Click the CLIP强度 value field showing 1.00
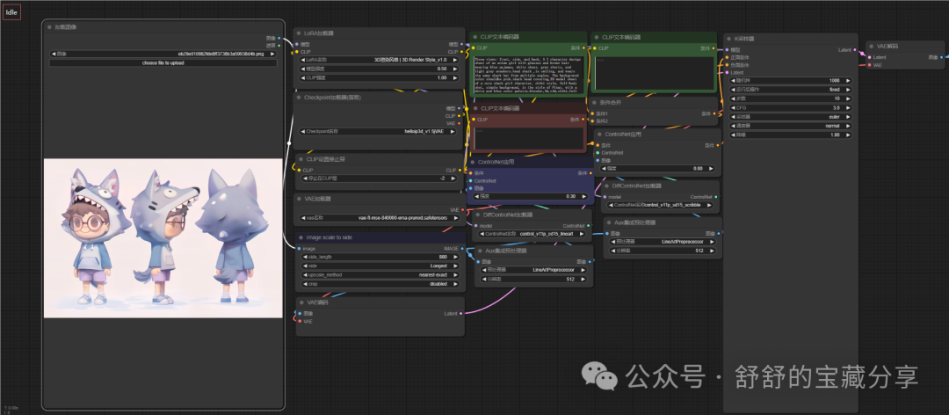Viewport: 949px width, 415px height. tap(379, 77)
